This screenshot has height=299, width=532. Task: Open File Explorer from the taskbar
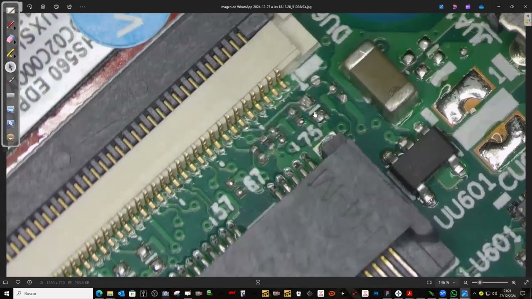[110, 293]
